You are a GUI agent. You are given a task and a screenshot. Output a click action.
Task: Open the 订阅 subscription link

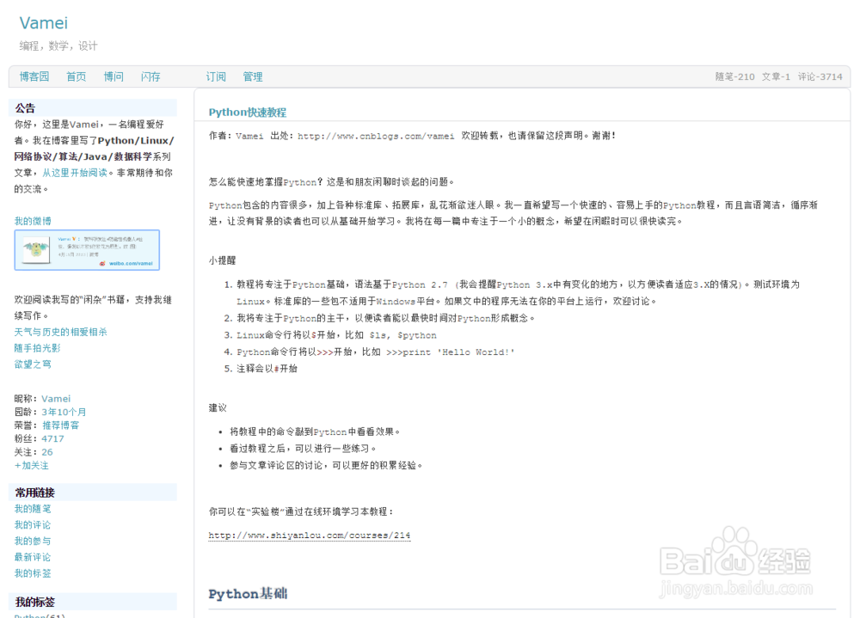click(215, 76)
